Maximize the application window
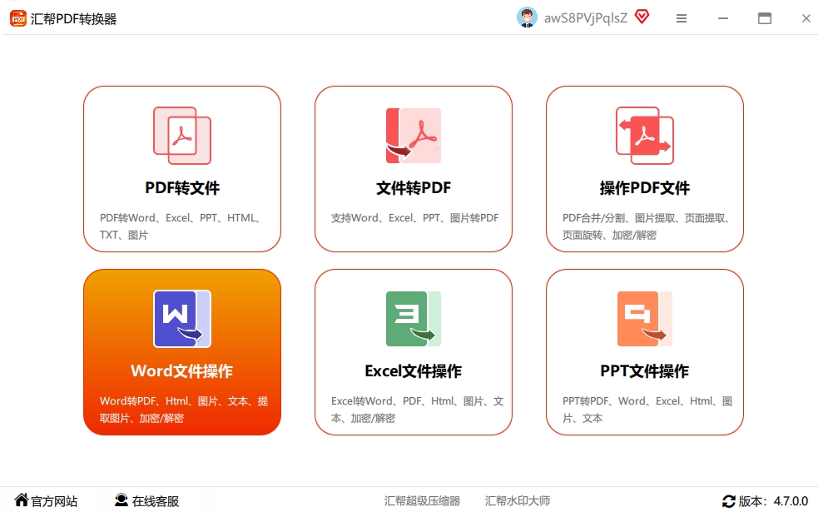The width and height of the screenshot is (818, 512). tap(765, 18)
